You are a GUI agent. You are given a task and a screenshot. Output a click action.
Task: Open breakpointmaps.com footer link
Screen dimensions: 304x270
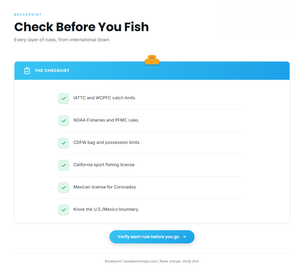[141, 261]
